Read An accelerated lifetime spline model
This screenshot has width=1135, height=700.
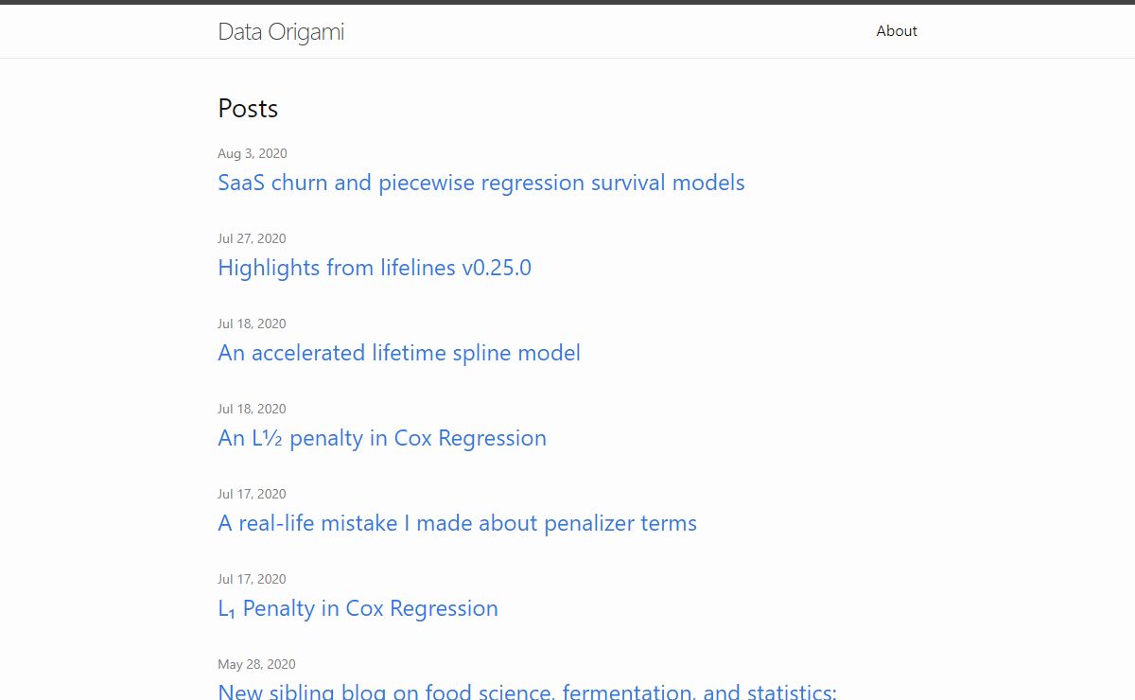click(399, 353)
